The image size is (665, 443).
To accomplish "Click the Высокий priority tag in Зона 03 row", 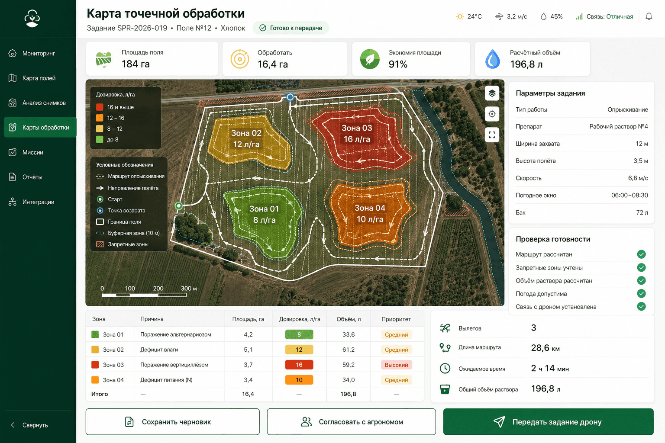I will (397, 365).
